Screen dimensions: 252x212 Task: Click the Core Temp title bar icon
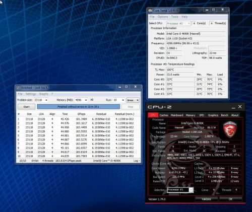150,11
